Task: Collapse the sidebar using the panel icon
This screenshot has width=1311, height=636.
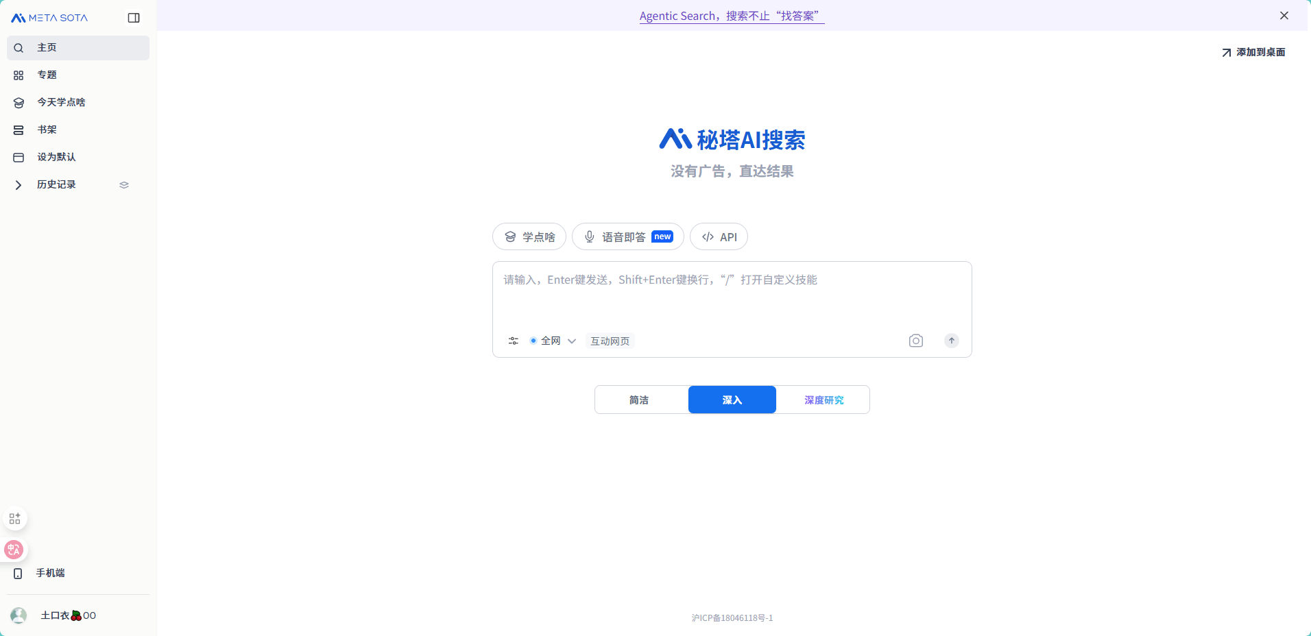Action: (134, 18)
